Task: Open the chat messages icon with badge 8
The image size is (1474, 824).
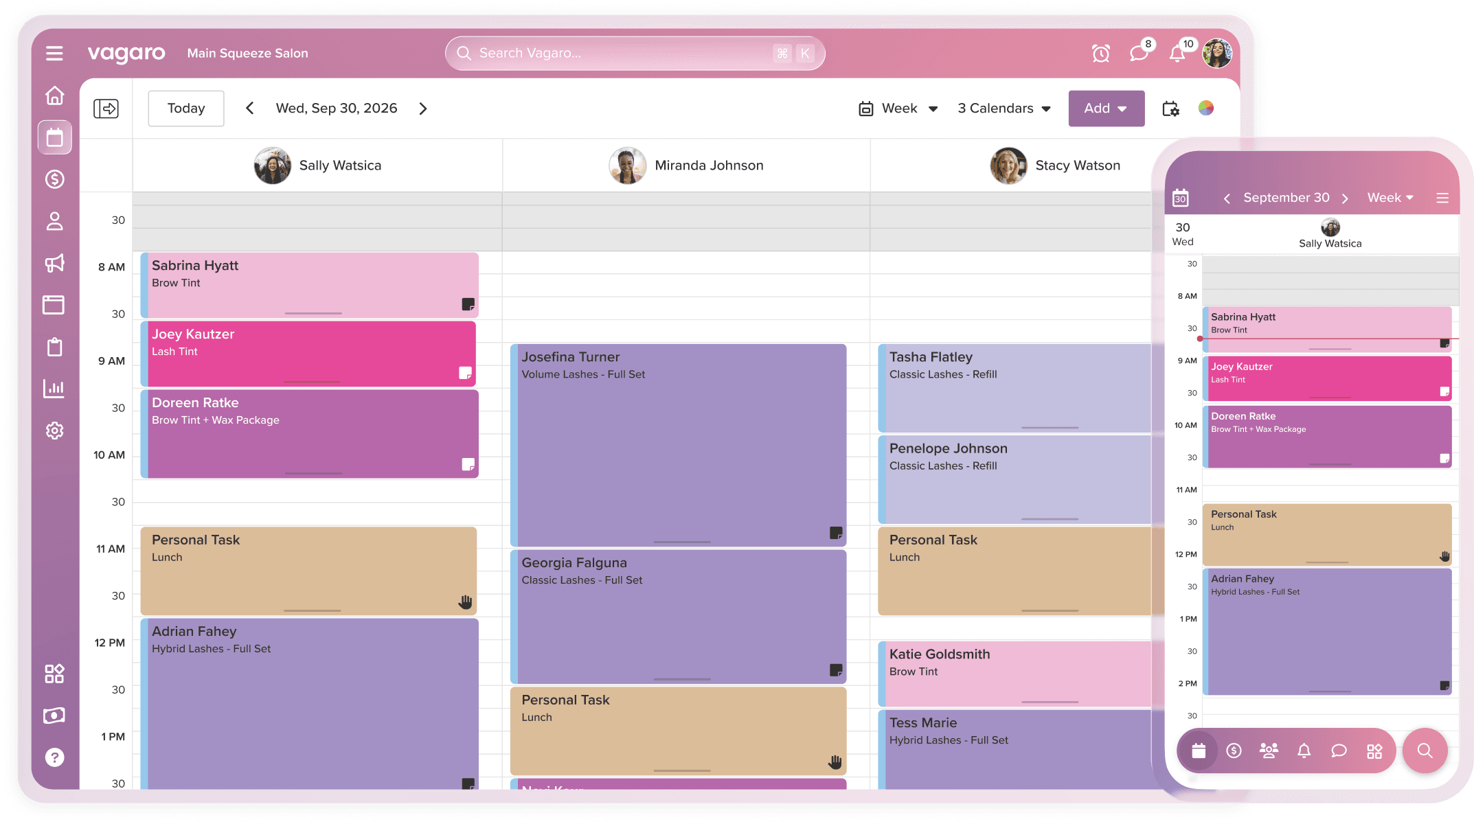Action: click(x=1138, y=53)
